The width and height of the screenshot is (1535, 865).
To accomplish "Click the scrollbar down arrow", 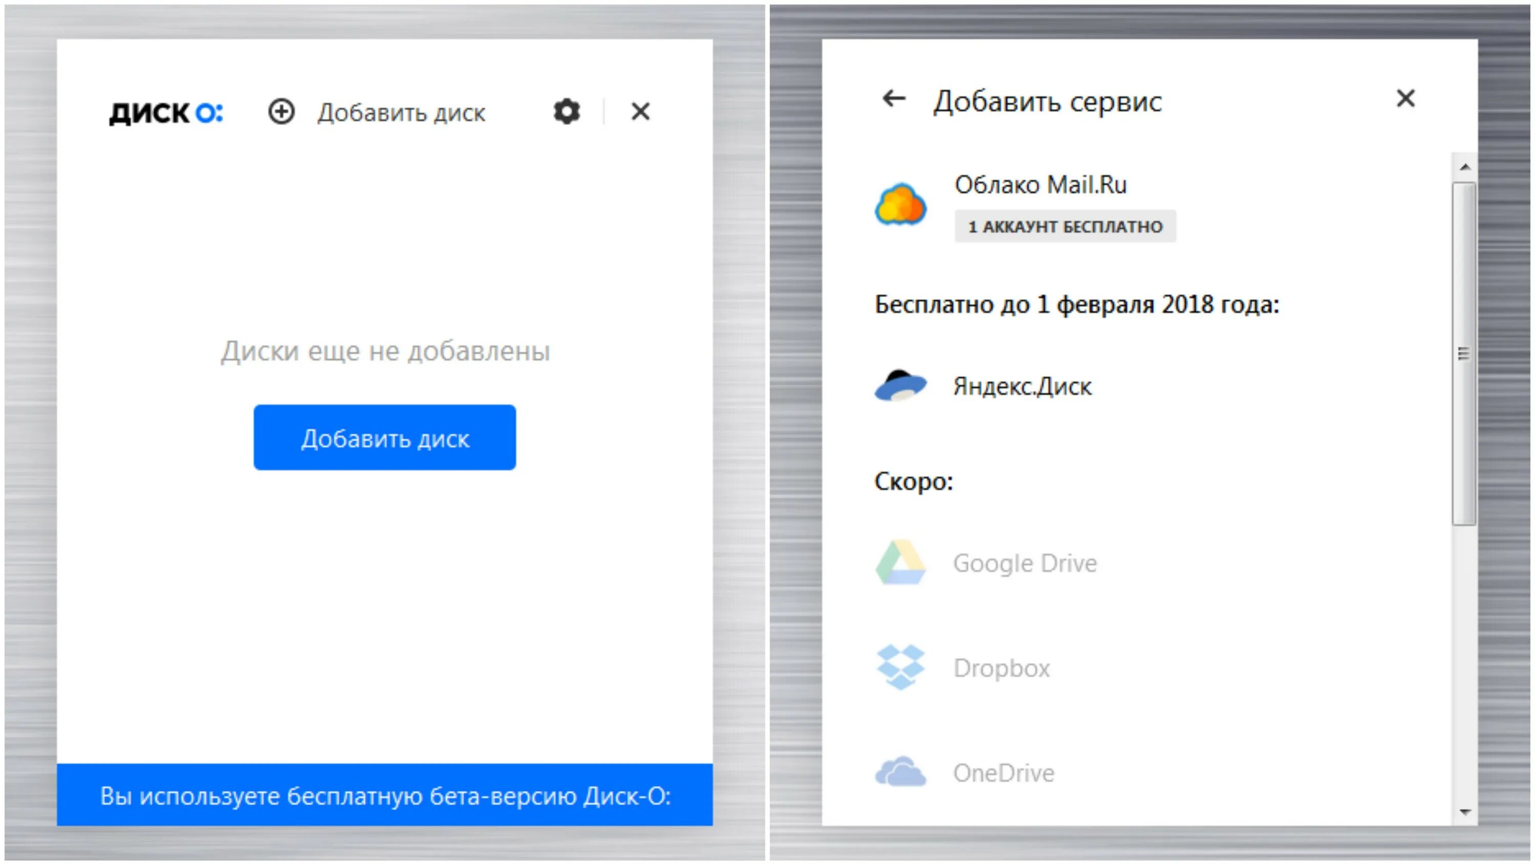I will (1465, 811).
